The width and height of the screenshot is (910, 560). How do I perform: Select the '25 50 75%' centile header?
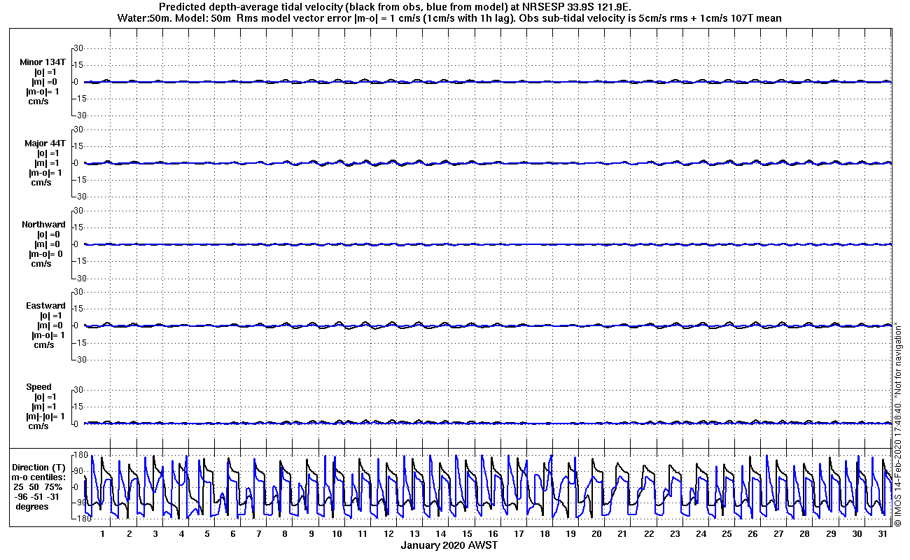pos(39,487)
